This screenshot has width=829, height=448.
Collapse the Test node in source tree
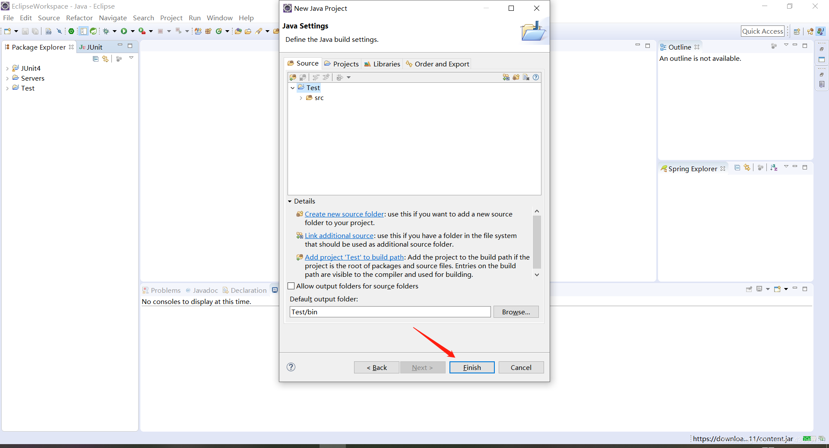tap(293, 88)
